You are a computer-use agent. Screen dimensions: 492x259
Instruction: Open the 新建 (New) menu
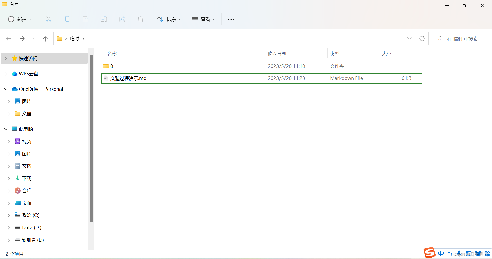click(20, 19)
